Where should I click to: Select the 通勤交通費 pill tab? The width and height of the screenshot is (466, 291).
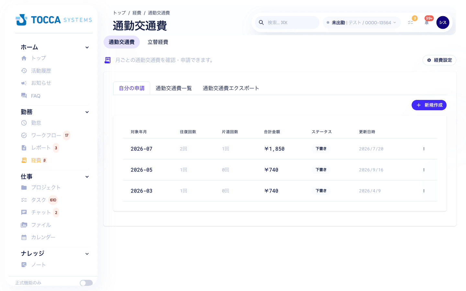point(122,42)
